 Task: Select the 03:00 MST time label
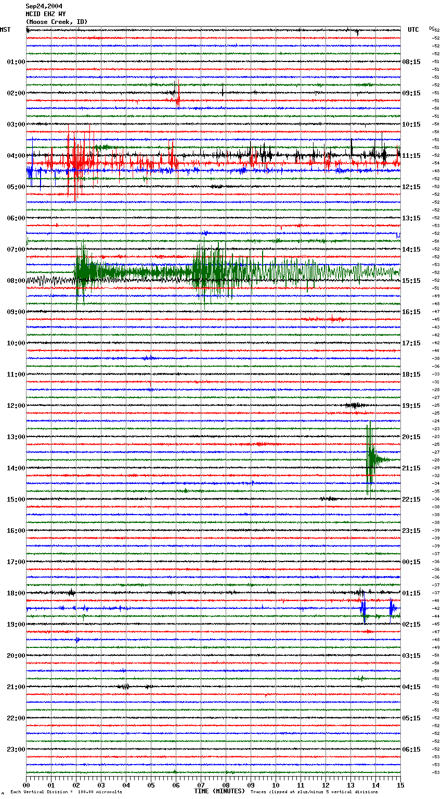(16, 124)
